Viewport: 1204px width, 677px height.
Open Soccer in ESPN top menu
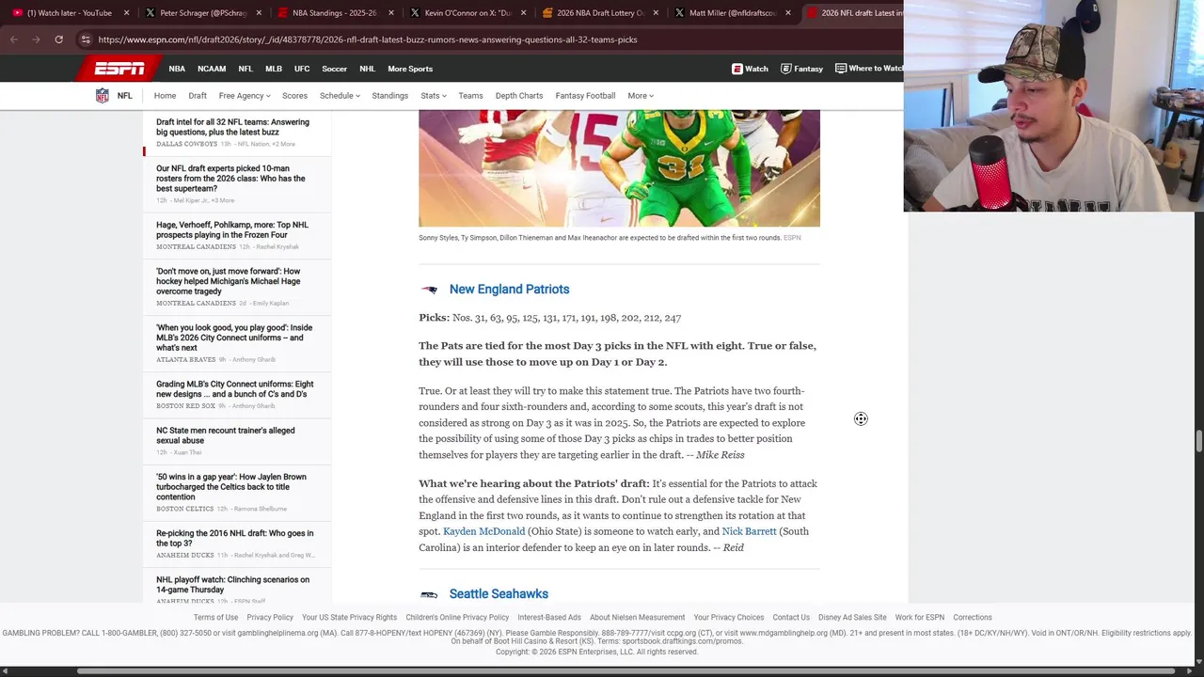coord(334,69)
